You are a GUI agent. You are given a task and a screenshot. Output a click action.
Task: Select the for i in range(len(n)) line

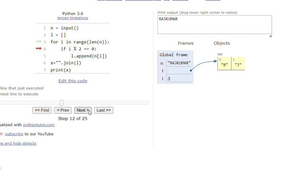click(x=80, y=42)
